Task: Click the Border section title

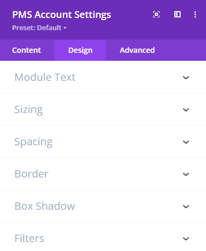Action: point(32,174)
